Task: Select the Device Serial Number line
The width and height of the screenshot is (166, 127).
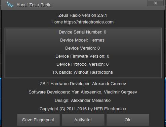Action: (83, 32)
